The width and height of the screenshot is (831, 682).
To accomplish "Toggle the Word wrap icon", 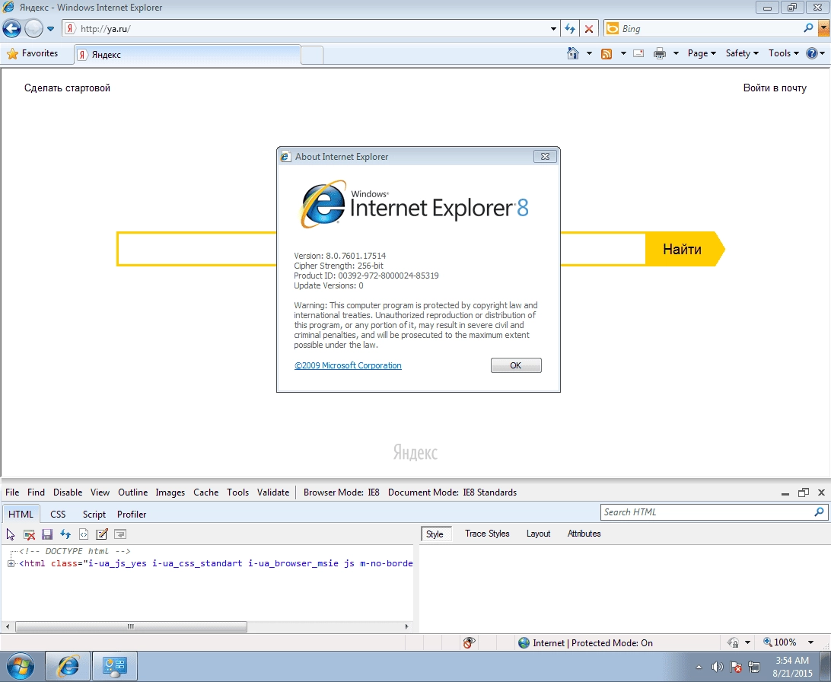I will (x=120, y=534).
